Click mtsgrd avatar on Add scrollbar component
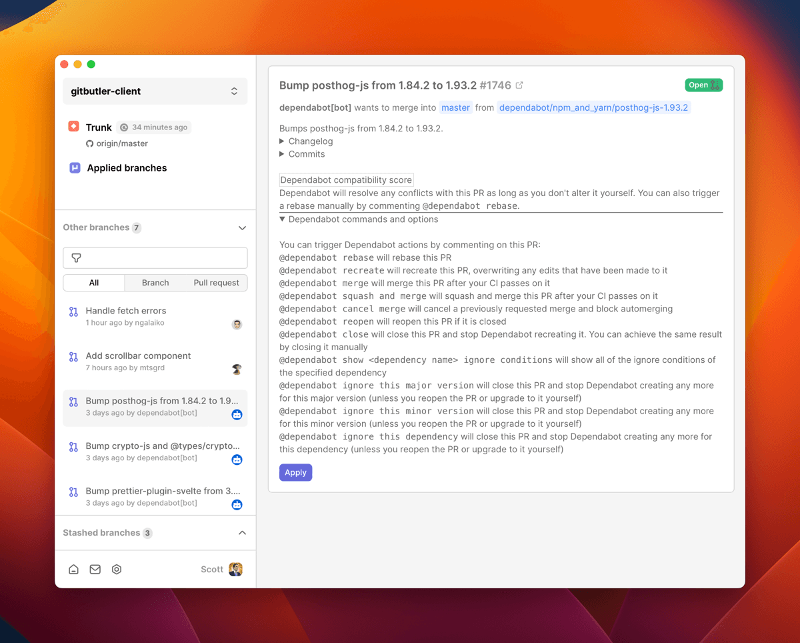 coord(237,370)
